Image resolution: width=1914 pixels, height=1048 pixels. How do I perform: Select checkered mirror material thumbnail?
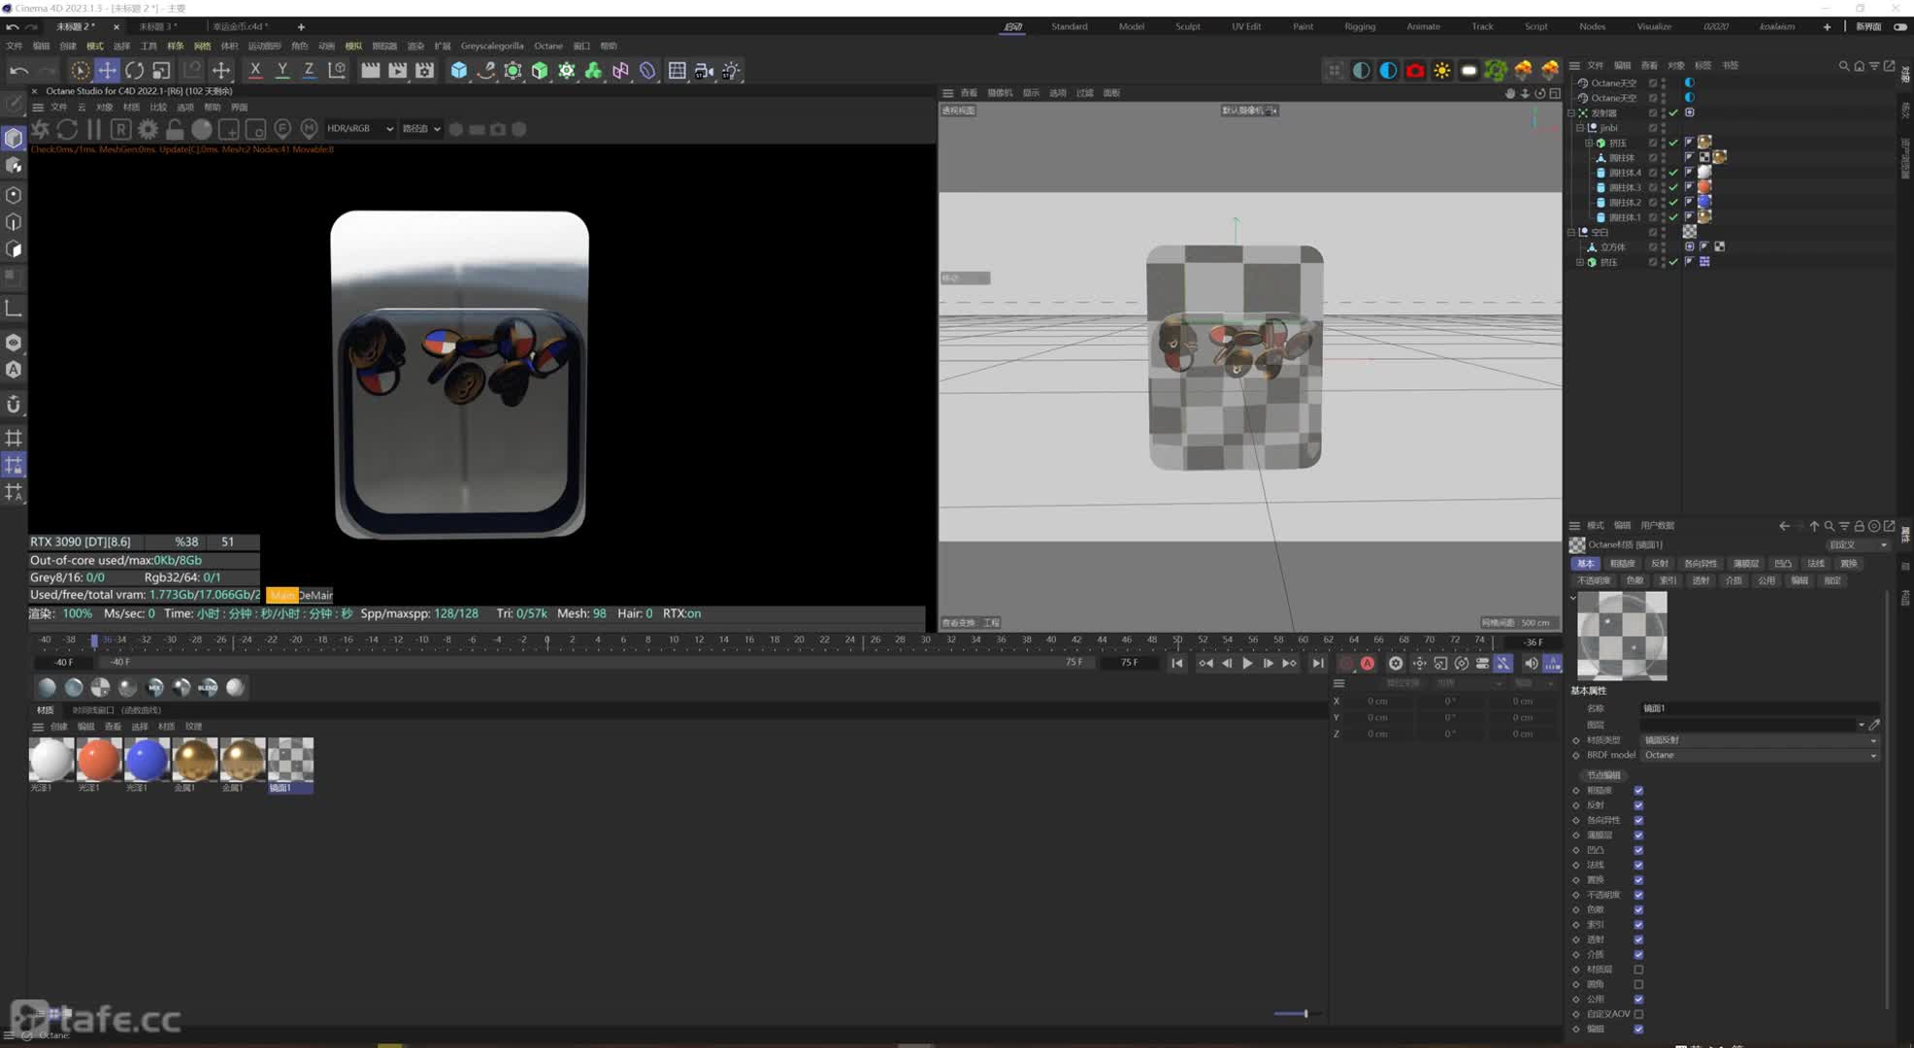[290, 759]
